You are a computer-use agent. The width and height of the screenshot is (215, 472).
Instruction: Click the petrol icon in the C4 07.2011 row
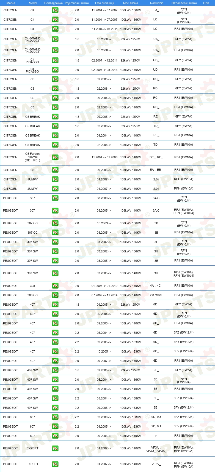55,29
